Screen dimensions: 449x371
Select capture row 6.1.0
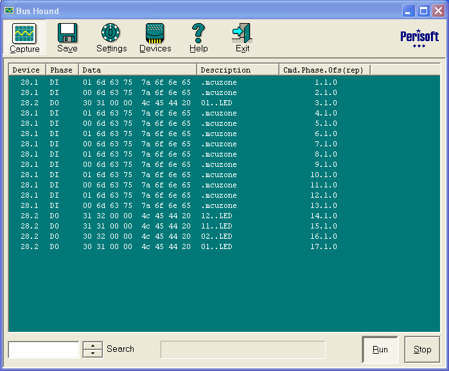pos(224,134)
